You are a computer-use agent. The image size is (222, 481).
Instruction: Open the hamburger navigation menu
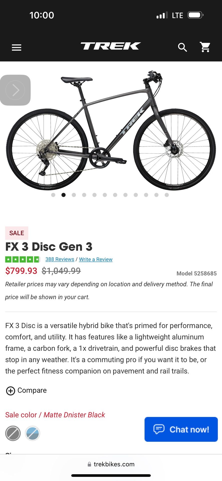[17, 47]
